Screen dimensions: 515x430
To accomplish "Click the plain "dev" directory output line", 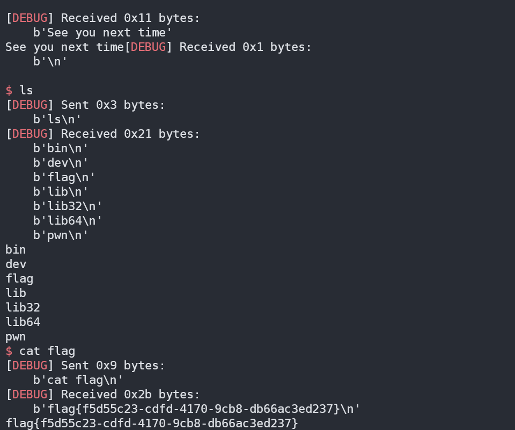I will [x=16, y=264].
